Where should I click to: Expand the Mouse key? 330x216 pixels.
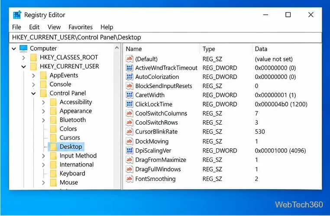43,183
